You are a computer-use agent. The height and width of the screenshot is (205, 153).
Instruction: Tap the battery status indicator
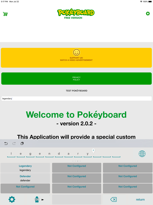[150, 2]
